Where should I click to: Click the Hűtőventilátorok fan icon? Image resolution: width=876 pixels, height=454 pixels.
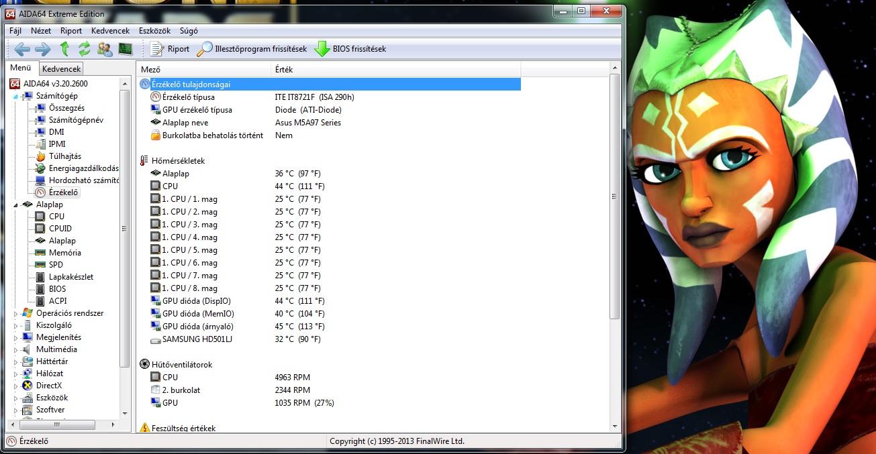tap(144, 365)
